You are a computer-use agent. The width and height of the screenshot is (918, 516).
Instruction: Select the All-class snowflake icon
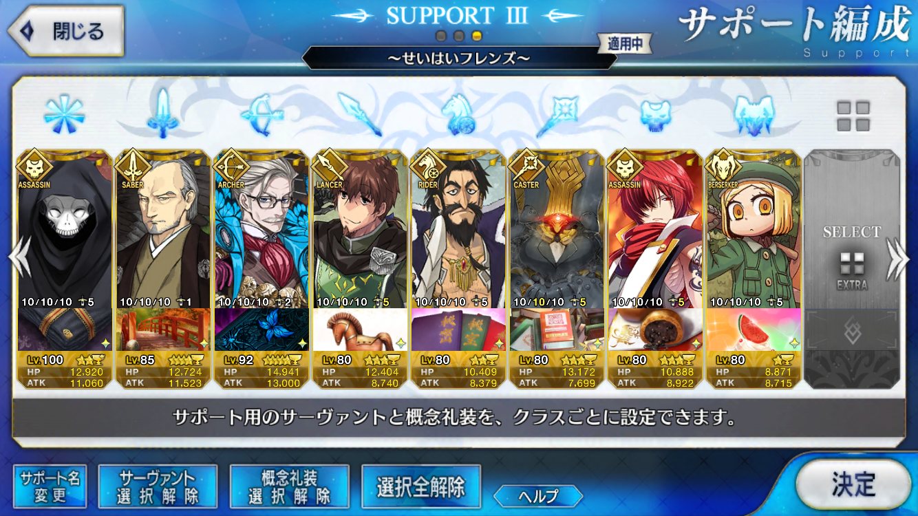pyautogui.click(x=64, y=114)
